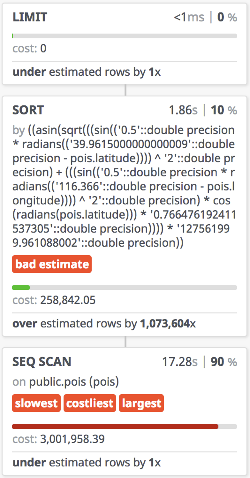Click LIMIT cost value 0
Screen dimensions: 250x478
(x=43, y=49)
